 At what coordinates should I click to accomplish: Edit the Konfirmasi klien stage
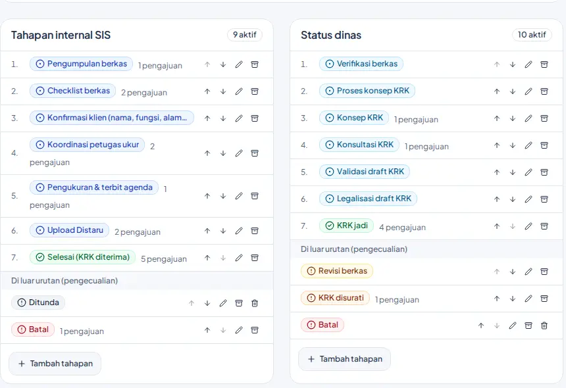[239, 118]
